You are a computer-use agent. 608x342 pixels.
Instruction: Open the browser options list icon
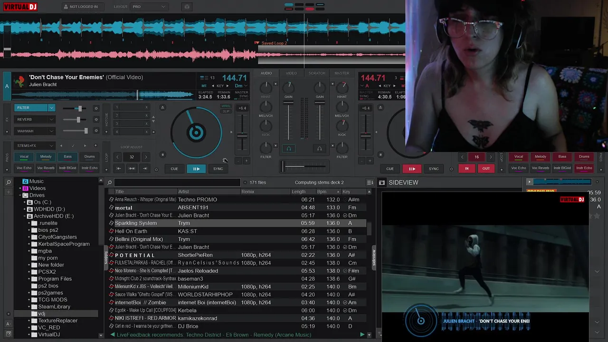[x=370, y=182]
